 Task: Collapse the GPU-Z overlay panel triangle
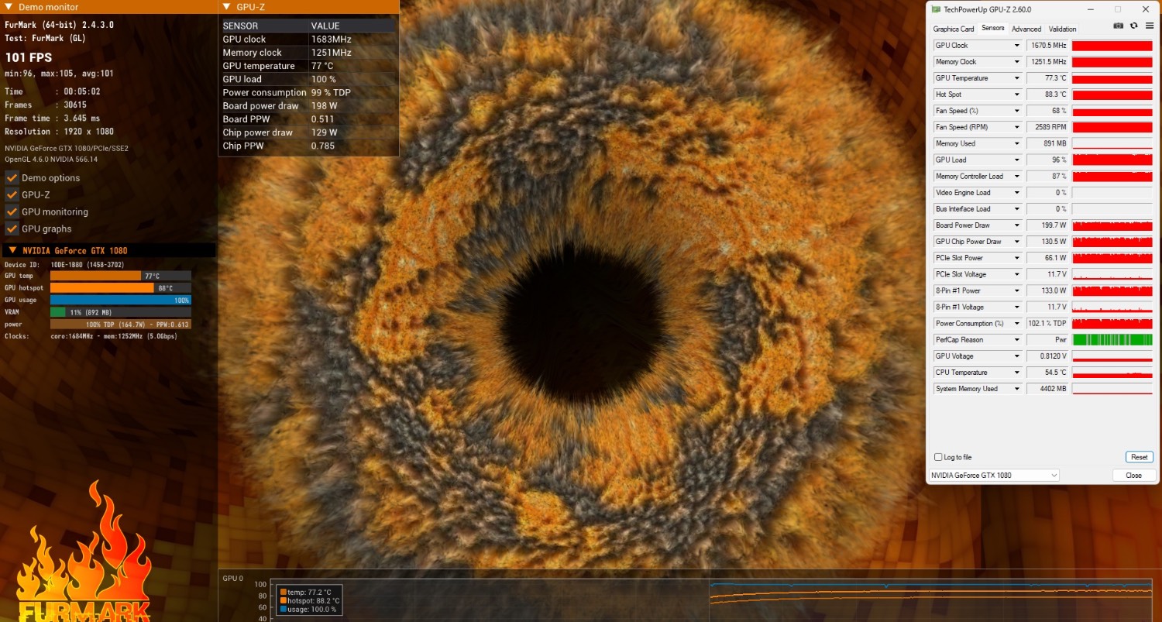pyautogui.click(x=226, y=7)
